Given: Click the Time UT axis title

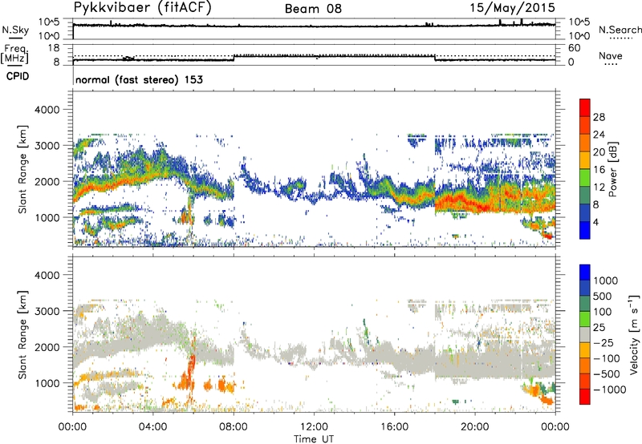Looking at the screenshot, I should 314,439.
